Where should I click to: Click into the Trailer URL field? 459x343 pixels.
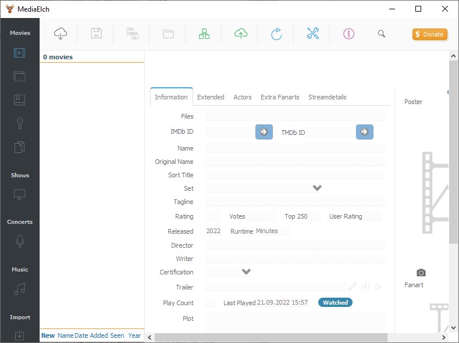[x=276, y=287]
